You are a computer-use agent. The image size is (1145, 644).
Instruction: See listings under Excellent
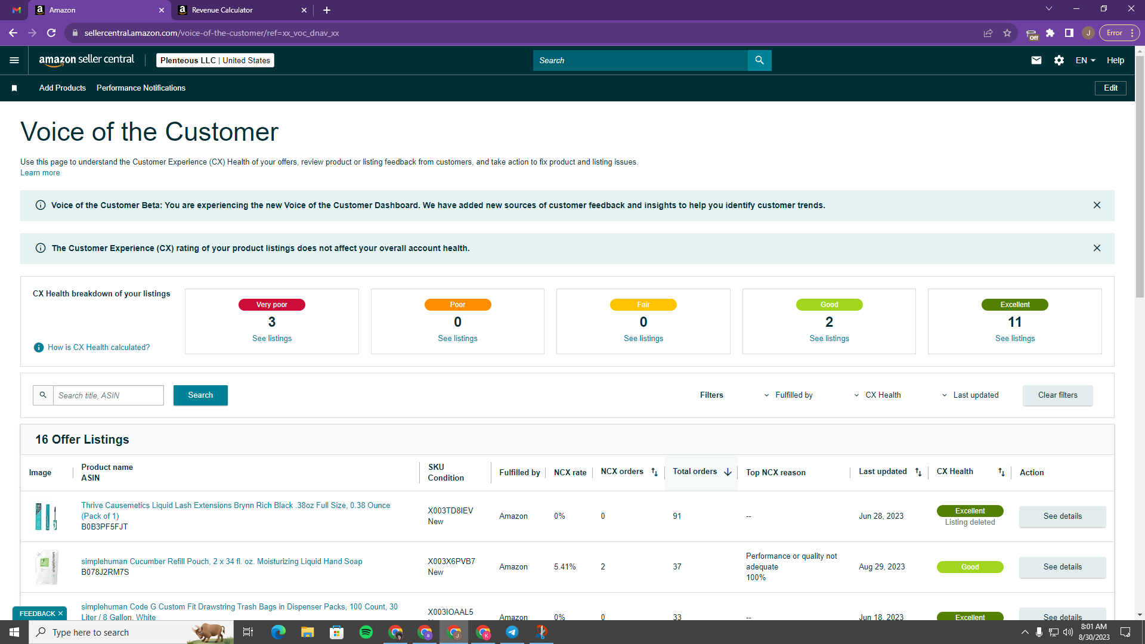1015,339
